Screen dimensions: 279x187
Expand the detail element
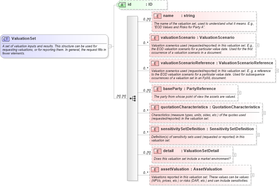235,155
